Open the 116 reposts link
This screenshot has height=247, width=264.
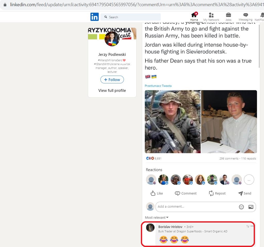(249, 158)
